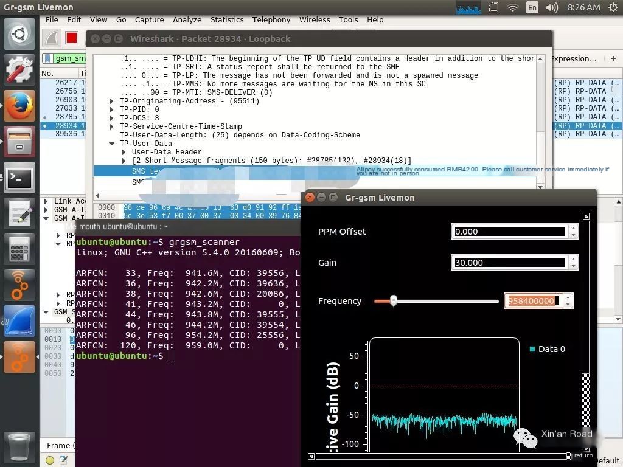Expand the Link Ac tree row

click(x=46, y=201)
